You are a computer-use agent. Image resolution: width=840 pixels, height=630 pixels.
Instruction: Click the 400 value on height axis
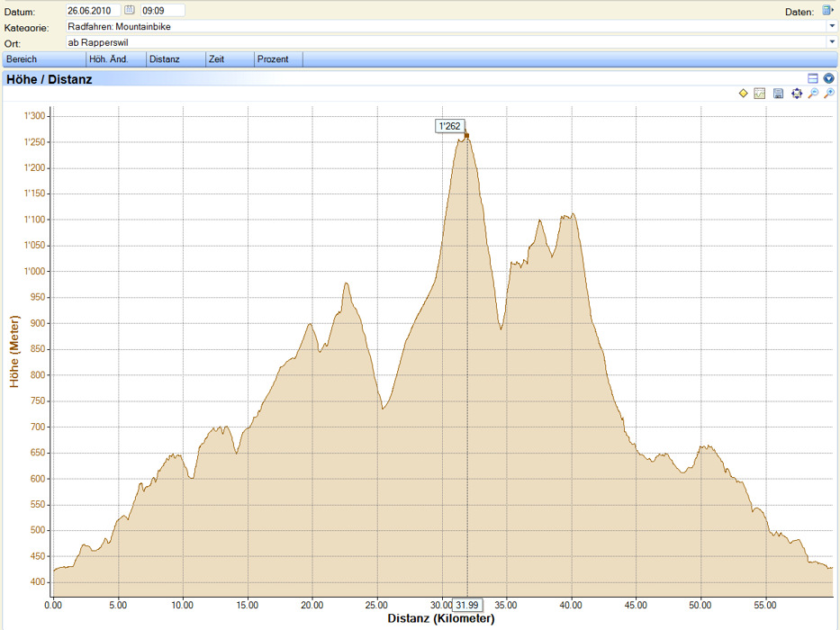pyautogui.click(x=38, y=581)
